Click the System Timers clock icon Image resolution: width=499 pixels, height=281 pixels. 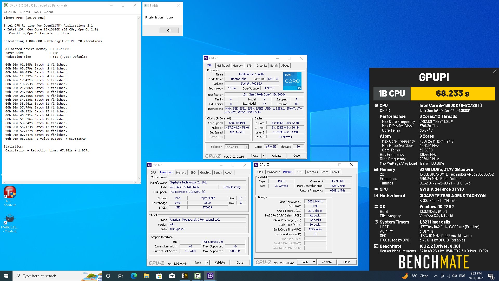tap(376, 222)
